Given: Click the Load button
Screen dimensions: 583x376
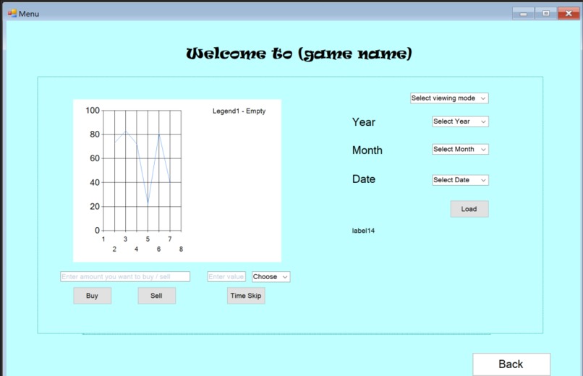Looking at the screenshot, I should coord(469,209).
